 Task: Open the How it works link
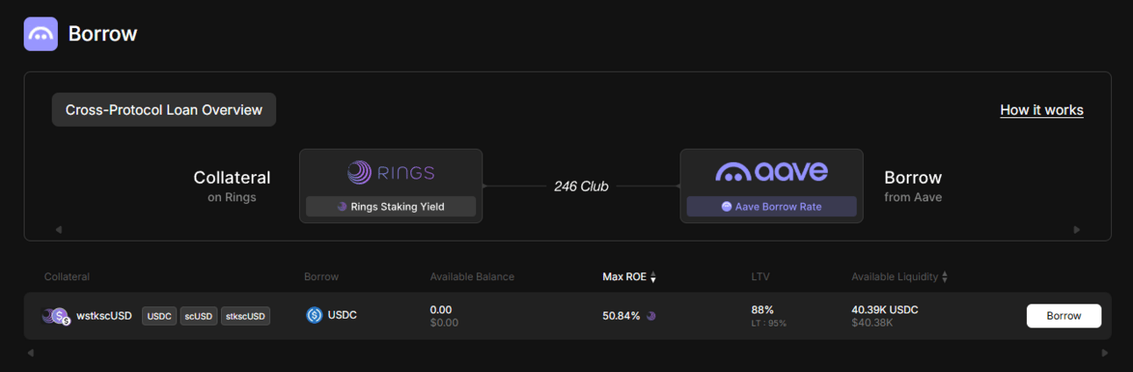click(1042, 110)
